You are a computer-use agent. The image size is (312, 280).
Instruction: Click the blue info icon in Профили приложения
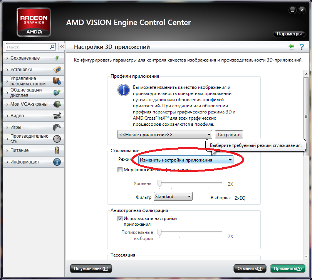(124, 90)
